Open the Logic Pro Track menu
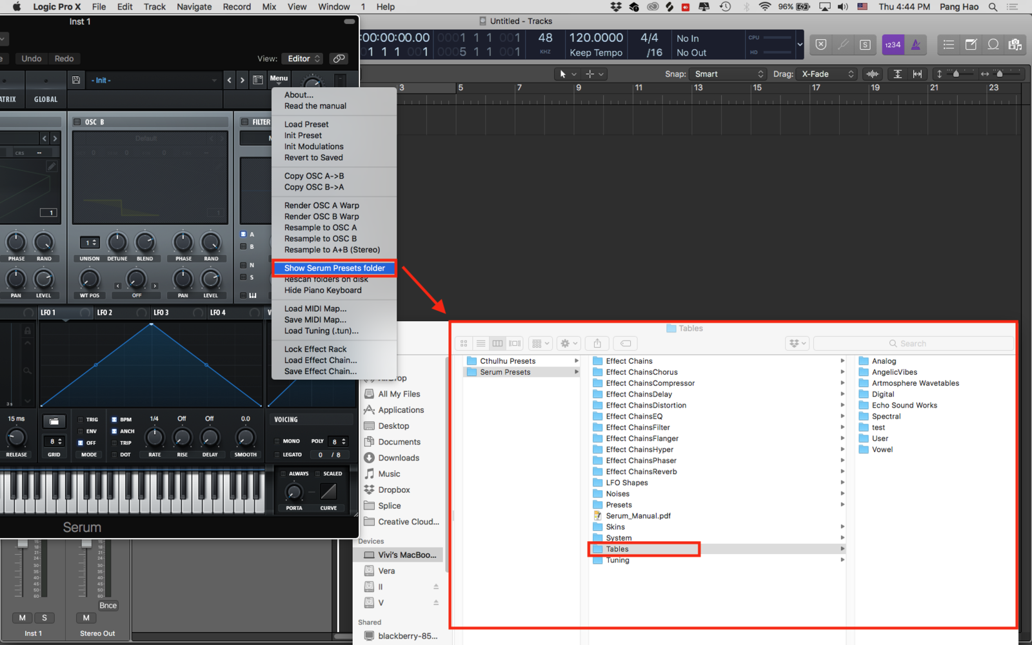The height and width of the screenshot is (645, 1032). [x=154, y=7]
